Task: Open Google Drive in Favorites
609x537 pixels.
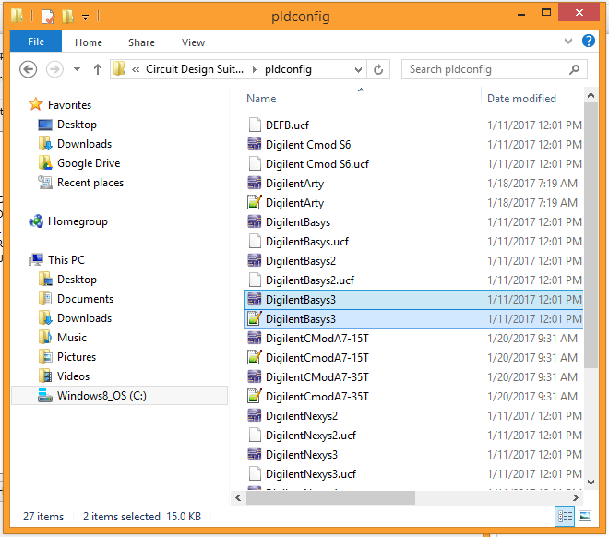Action: pyautogui.click(x=89, y=163)
